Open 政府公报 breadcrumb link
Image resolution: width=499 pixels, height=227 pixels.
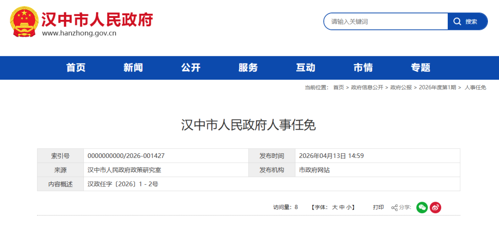(401, 87)
